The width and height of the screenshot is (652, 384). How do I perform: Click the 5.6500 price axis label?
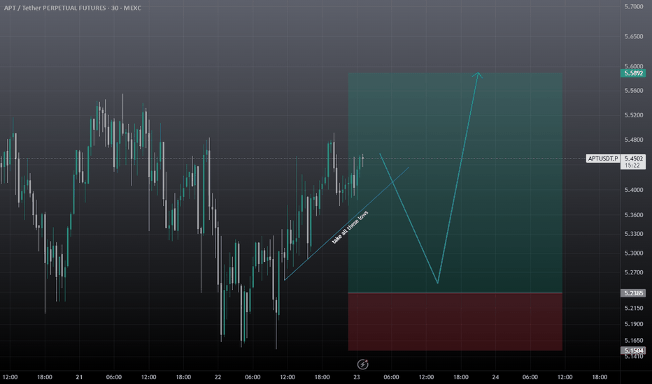pos(634,36)
